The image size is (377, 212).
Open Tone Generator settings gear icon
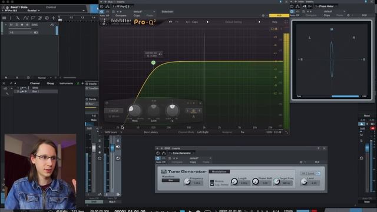301,163
